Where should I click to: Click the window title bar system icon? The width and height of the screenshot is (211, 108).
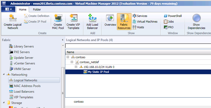(x=4, y=4)
